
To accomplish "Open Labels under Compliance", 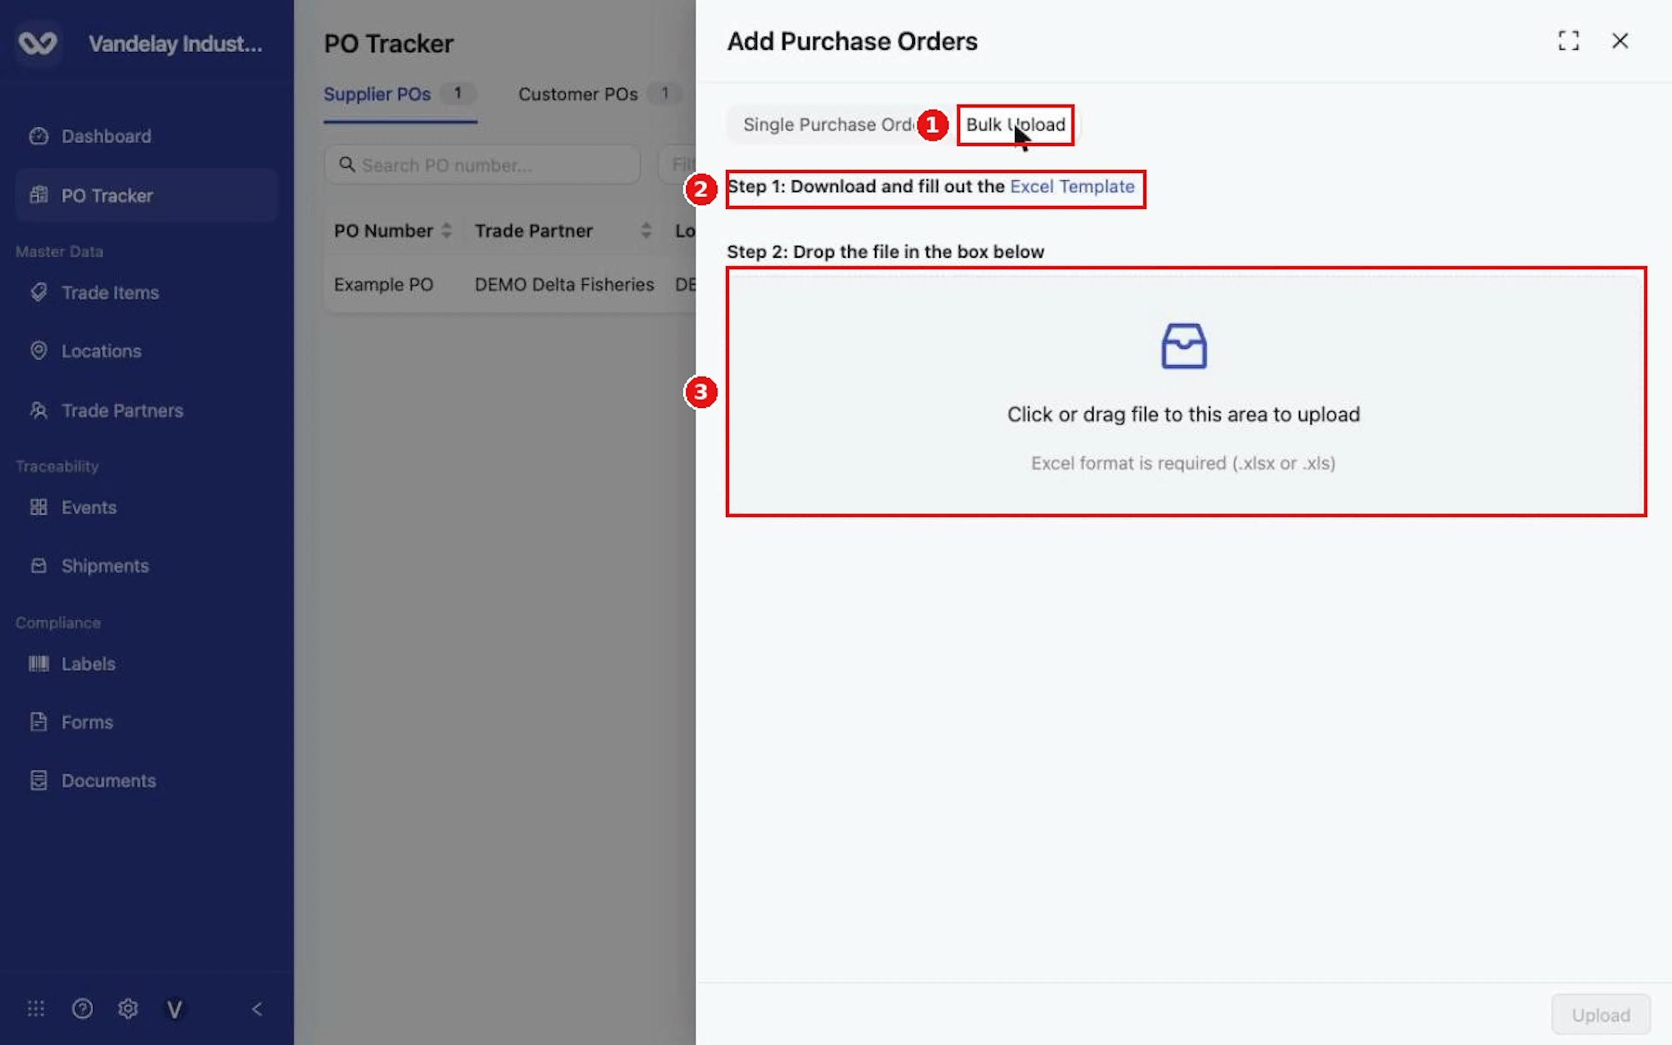I will (x=146, y=663).
